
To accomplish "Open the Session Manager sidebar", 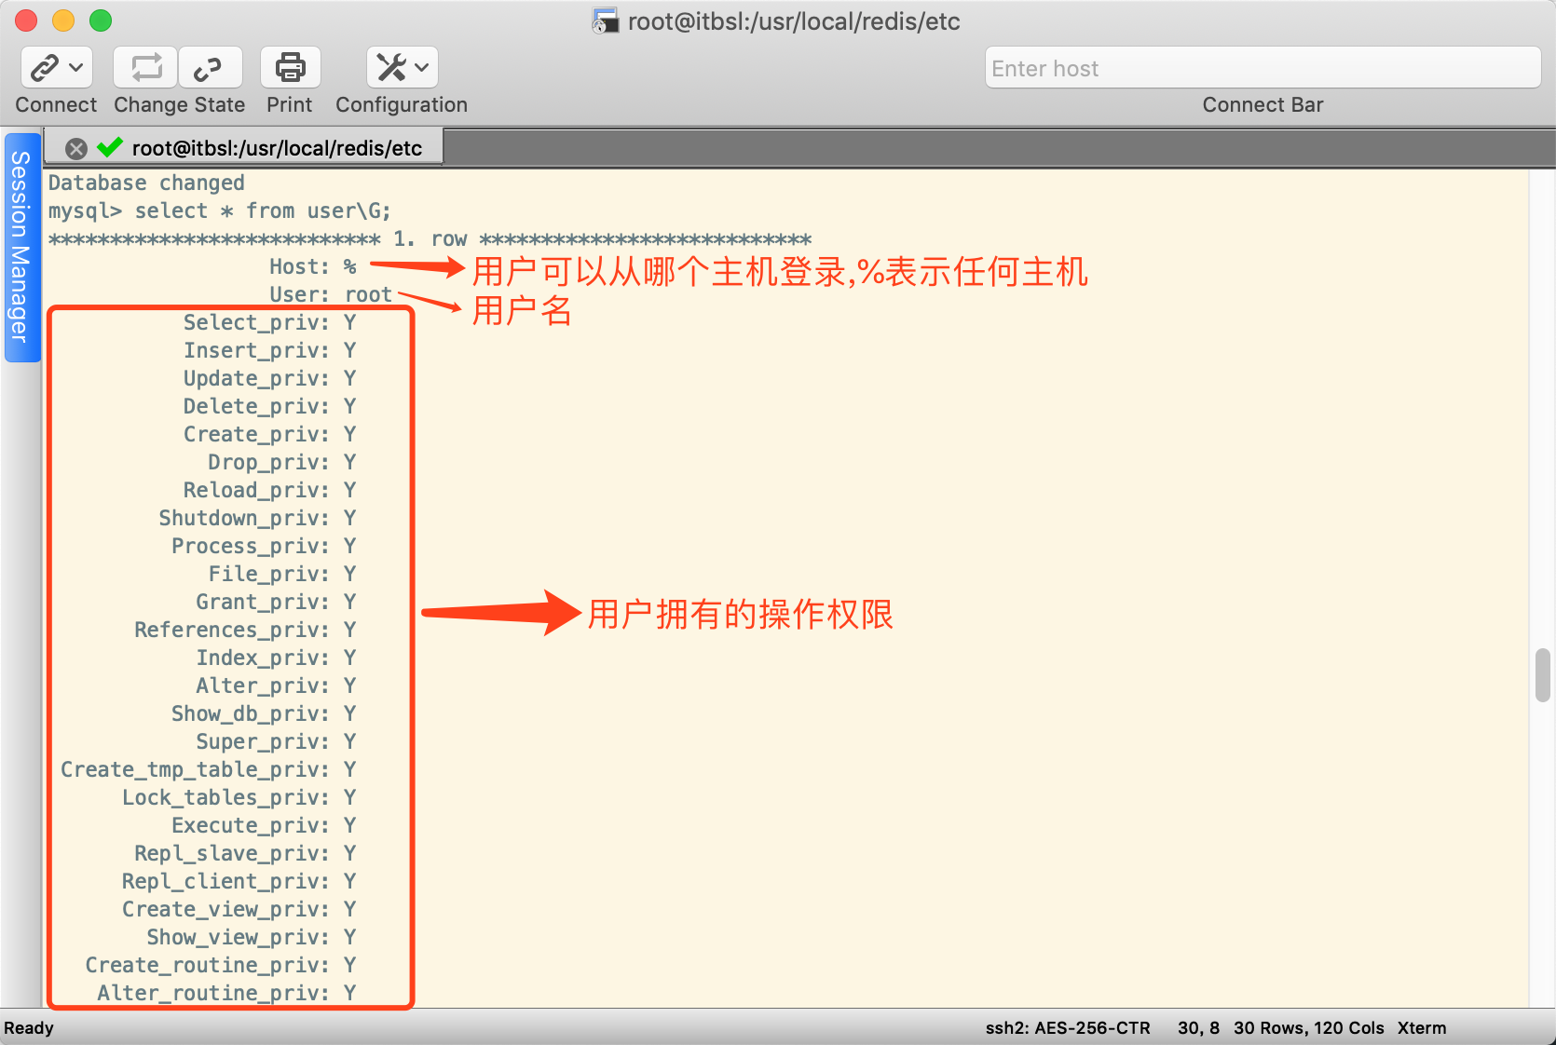I will [x=20, y=251].
